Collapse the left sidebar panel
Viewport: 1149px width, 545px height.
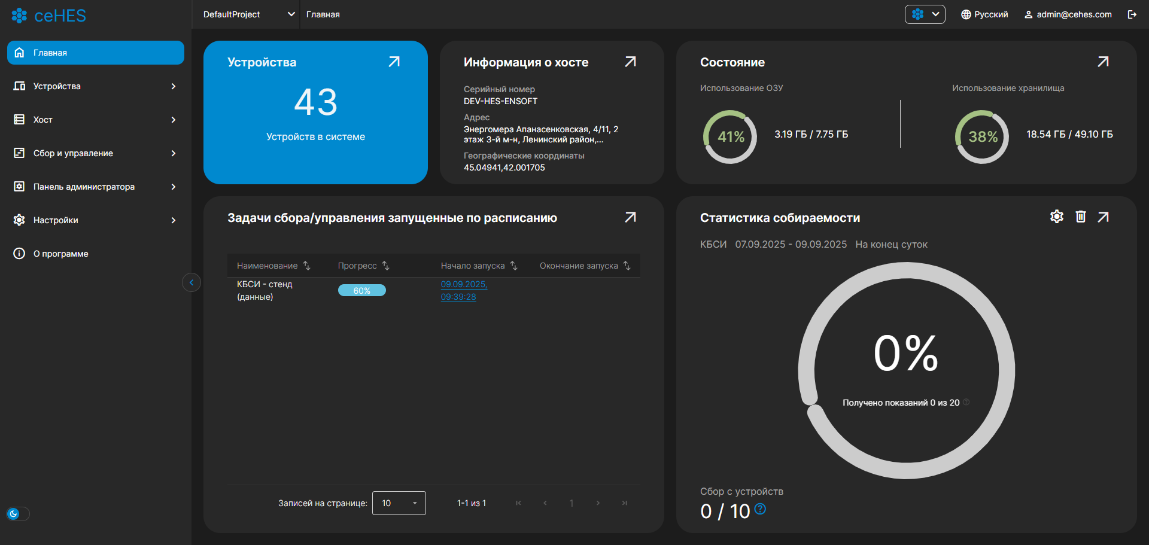click(191, 282)
